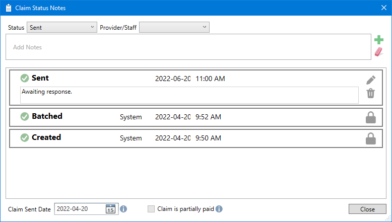This screenshot has height=222, width=392.
Task: Click the pink eraser clear notes icon
Action: pos(379,52)
